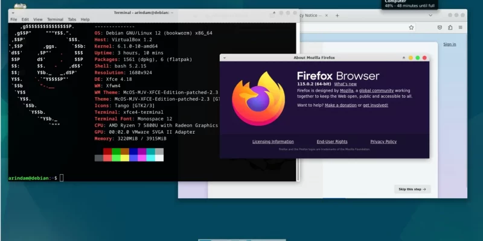Image resolution: width=483 pixels, height=241 pixels.
Task: Click the green maximize button in About Firefox dialog
Action: pos(418,58)
